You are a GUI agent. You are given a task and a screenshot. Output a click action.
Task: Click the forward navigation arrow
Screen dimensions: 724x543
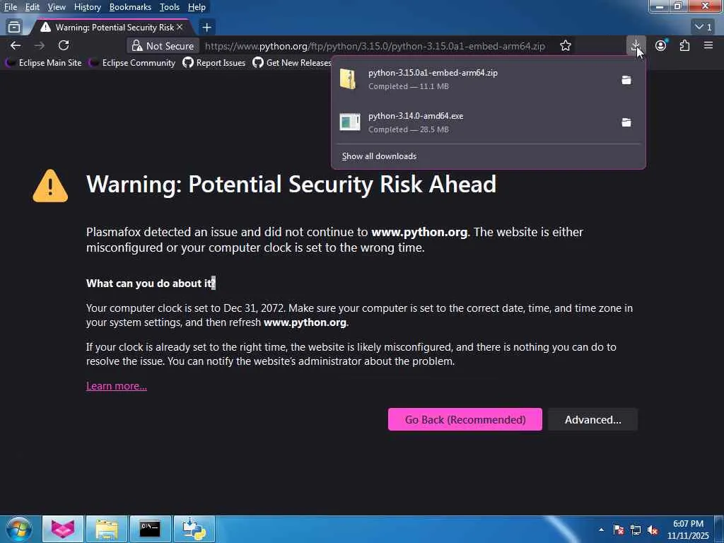tap(40, 45)
